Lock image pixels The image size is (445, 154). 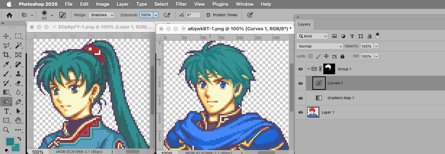pos(319,56)
